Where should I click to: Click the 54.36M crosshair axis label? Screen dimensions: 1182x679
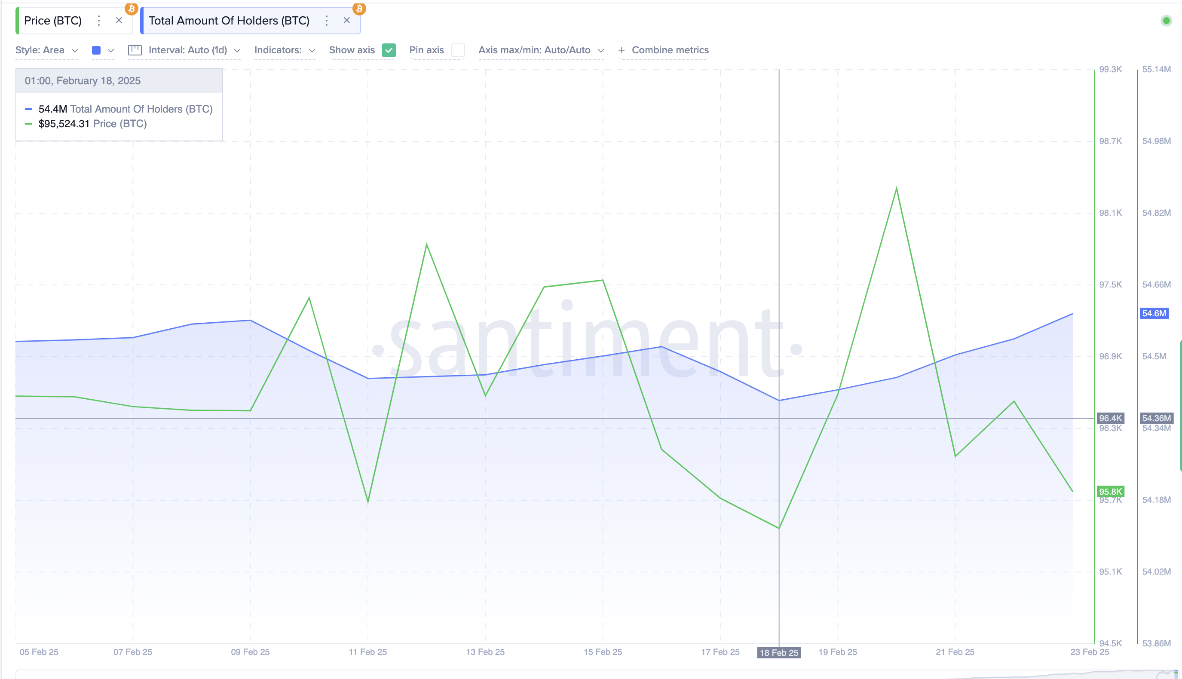point(1156,418)
